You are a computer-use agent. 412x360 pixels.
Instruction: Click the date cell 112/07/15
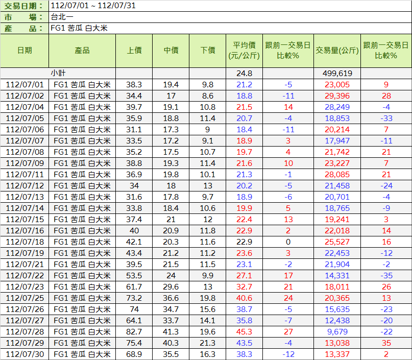coord(25,219)
